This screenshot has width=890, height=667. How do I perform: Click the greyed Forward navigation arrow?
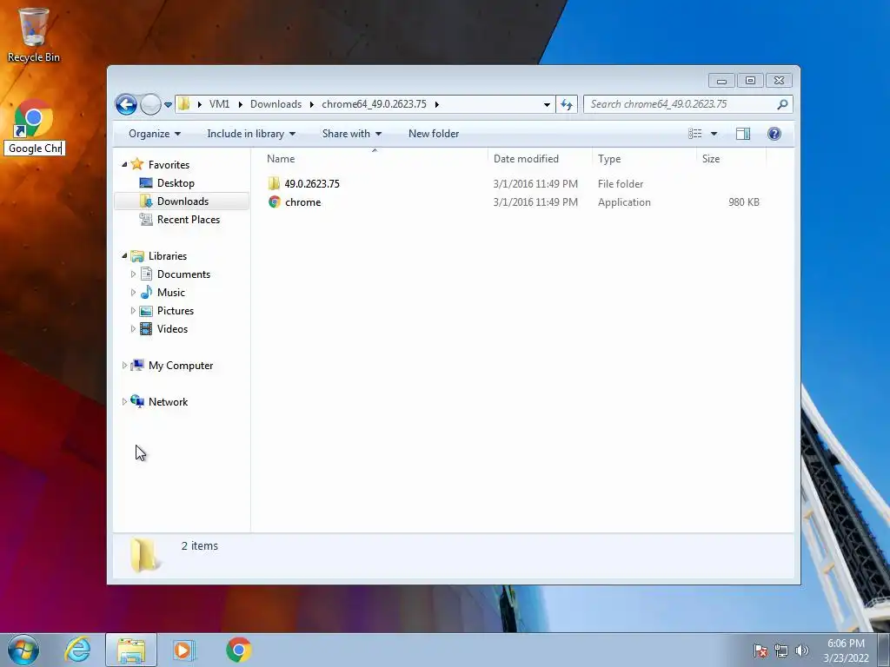tap(150, 104)
